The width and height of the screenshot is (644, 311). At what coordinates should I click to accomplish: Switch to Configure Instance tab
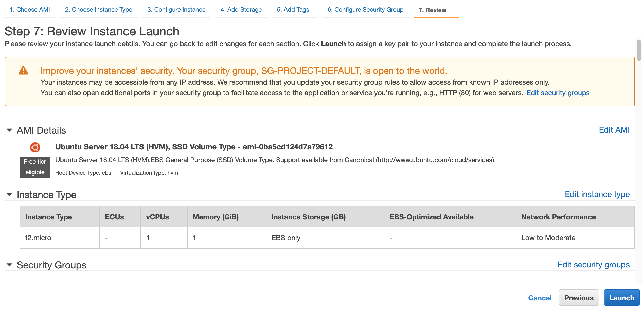pos(176,10)
